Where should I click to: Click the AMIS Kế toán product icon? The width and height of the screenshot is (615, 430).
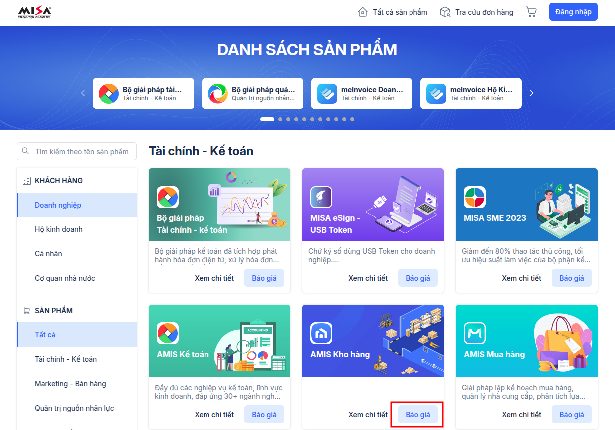[x=168, y=333]
